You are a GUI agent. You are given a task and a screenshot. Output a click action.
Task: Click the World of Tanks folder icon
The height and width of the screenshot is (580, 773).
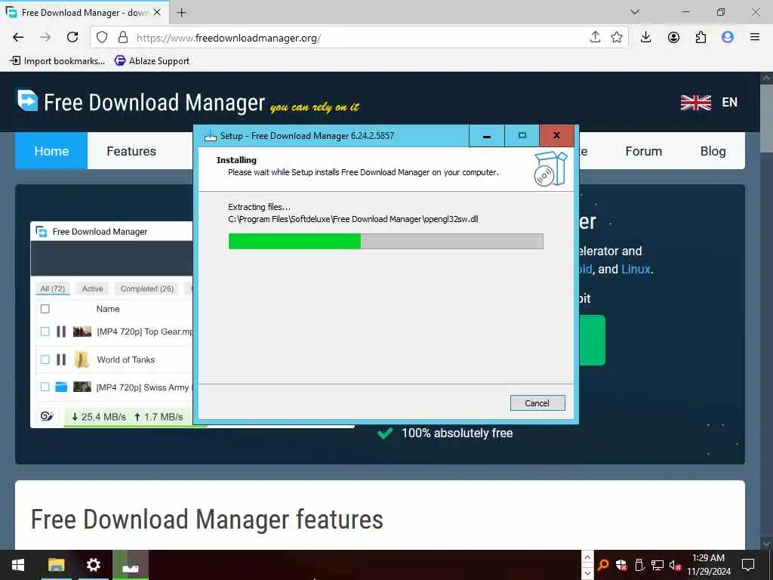tap(82, 359)
